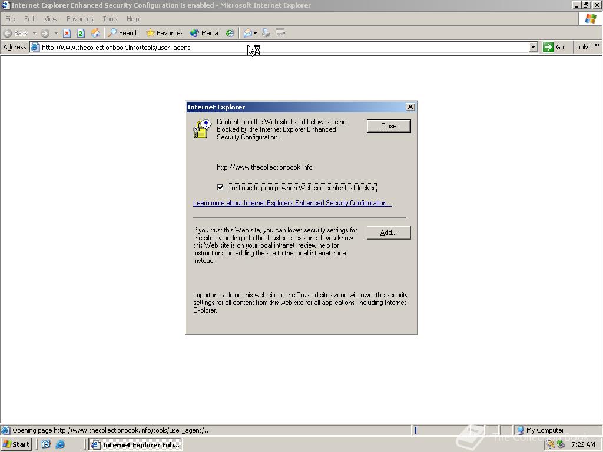Image resolution: width=603 pixels, height=452 pixels.
Task: Open the Favorites menu
Action: [x=79, y=19]
